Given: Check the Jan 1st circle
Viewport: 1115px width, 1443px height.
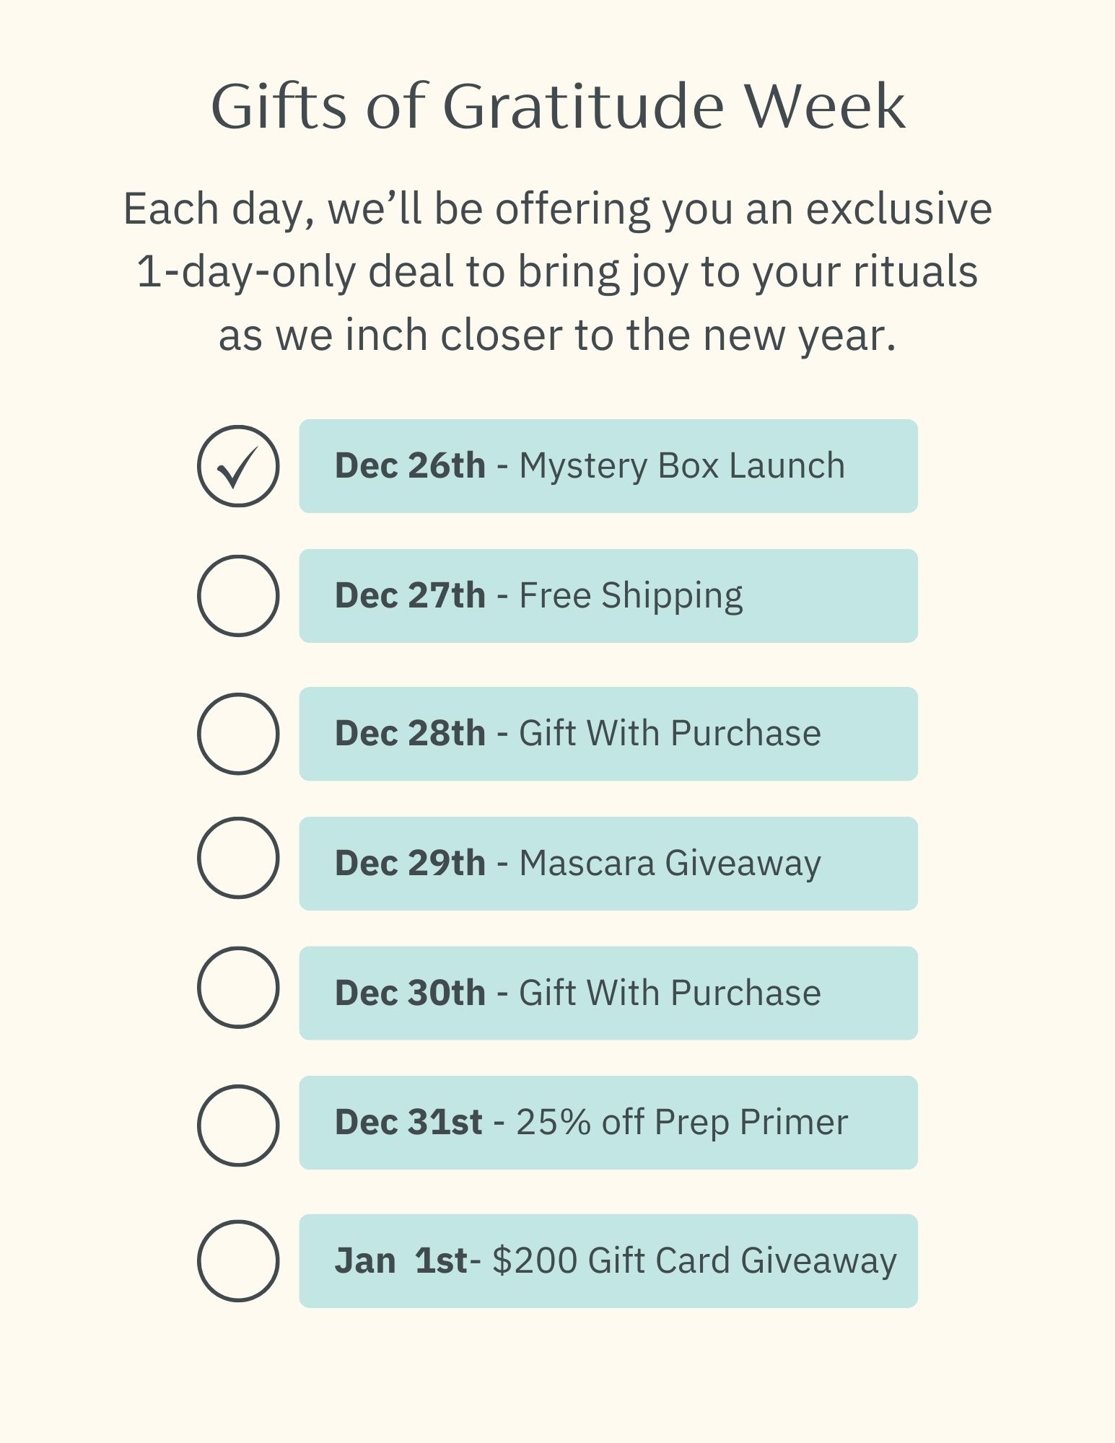Looking at the screenshot, I should [238, 1261].
